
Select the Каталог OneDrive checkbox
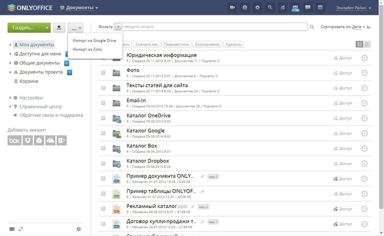coord(103,118)
